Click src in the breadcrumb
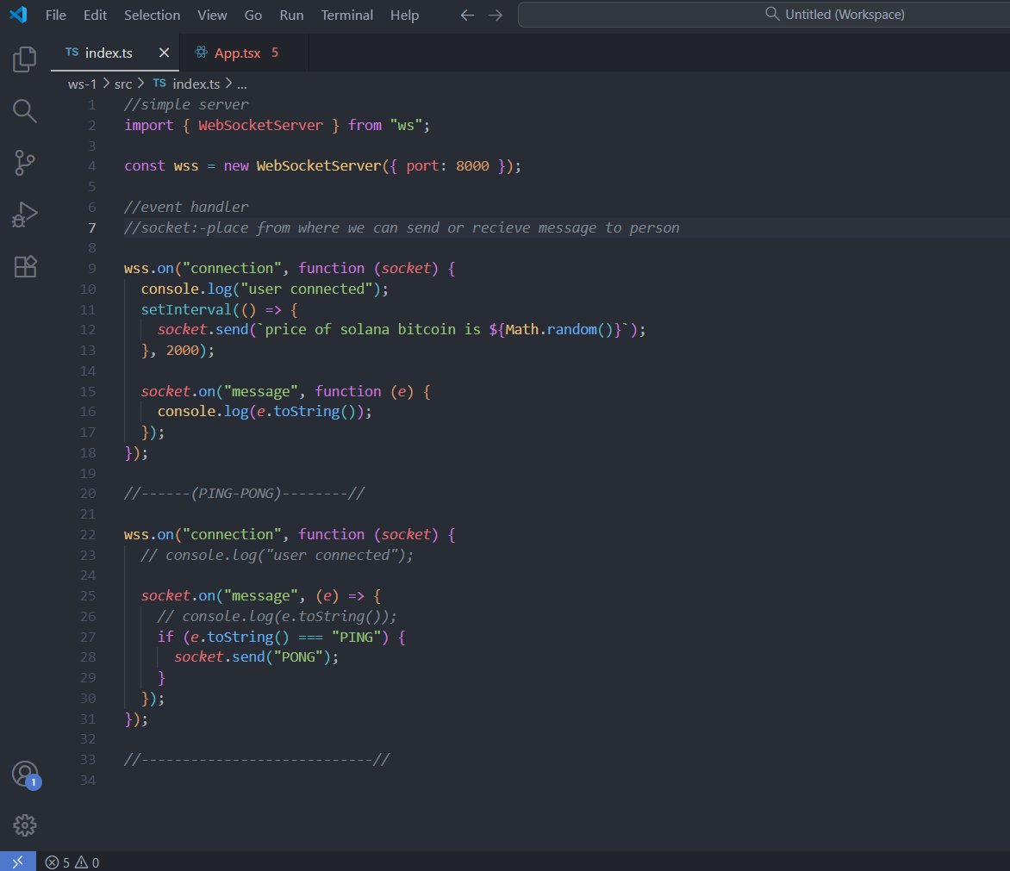 tap(123, 84)
